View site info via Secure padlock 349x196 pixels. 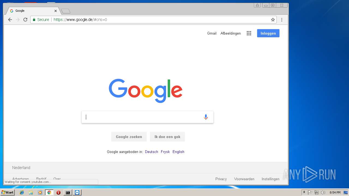pyautogui.click(x=41, y=20)
